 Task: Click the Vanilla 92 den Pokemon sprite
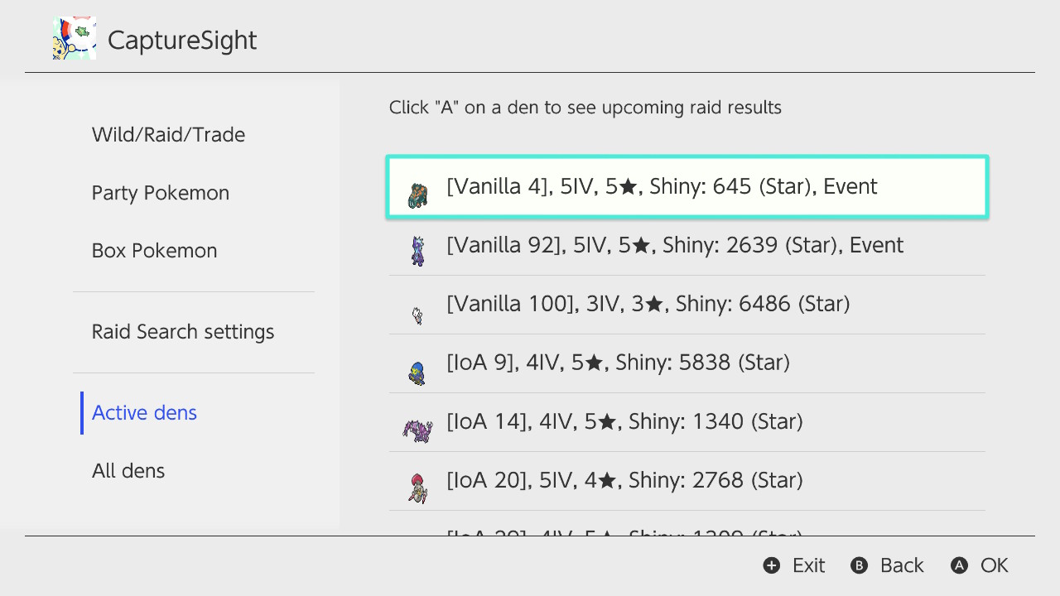tap(418, 250)
